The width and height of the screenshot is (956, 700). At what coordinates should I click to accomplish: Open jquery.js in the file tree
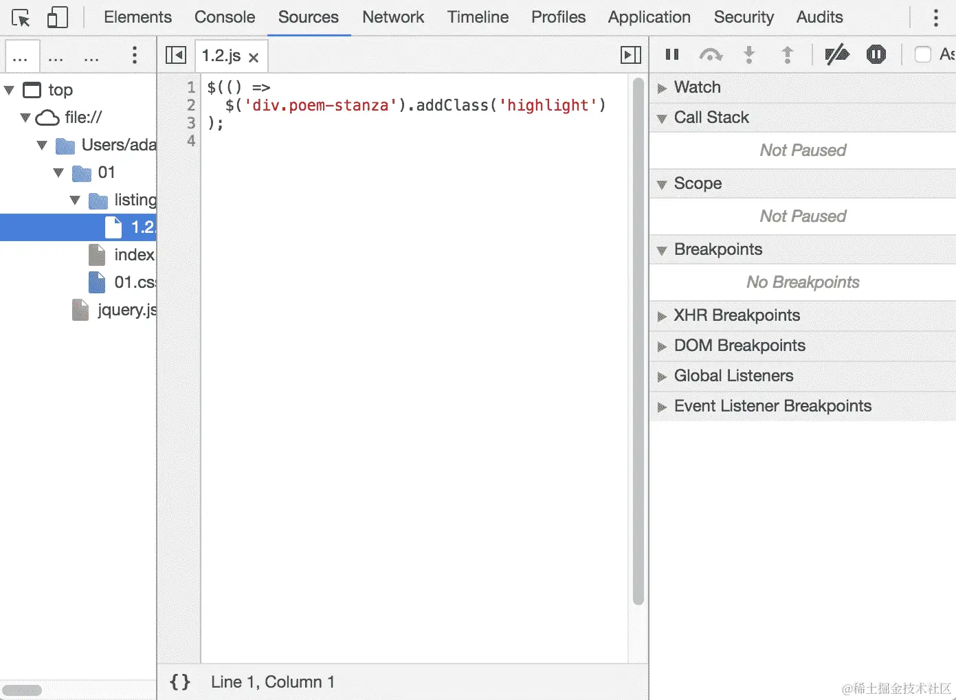[126, 310]
